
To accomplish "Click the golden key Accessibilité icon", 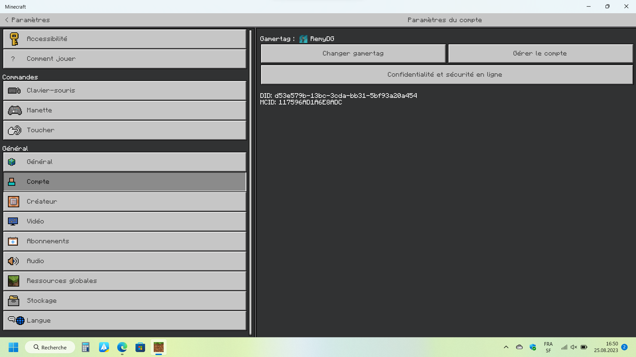I will 14,39.
